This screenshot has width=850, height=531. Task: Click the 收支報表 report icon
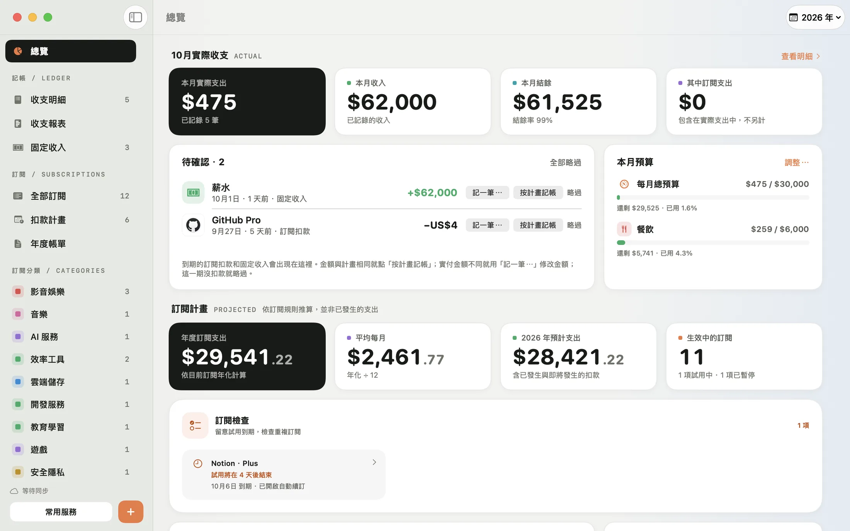18,124
